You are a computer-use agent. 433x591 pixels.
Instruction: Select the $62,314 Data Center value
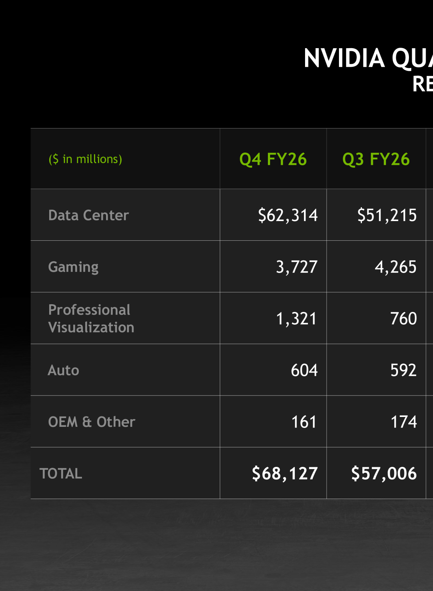[x=288, y=215]
